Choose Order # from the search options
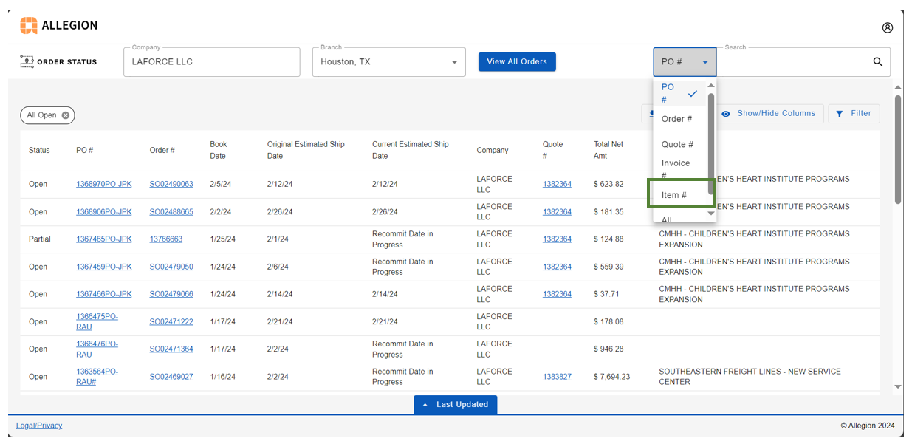This screenshot has width=912, height=444. point(679,119)
